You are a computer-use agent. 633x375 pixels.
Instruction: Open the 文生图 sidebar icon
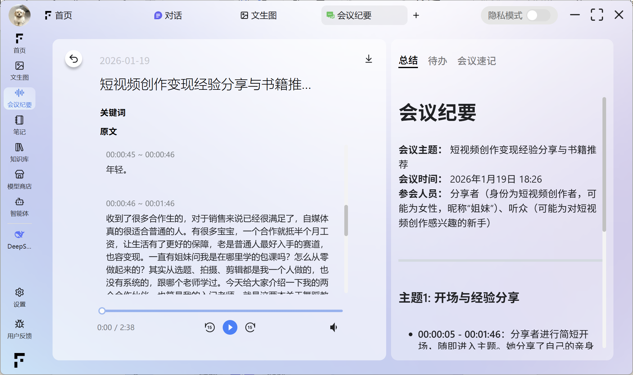(x=20, y=71)
